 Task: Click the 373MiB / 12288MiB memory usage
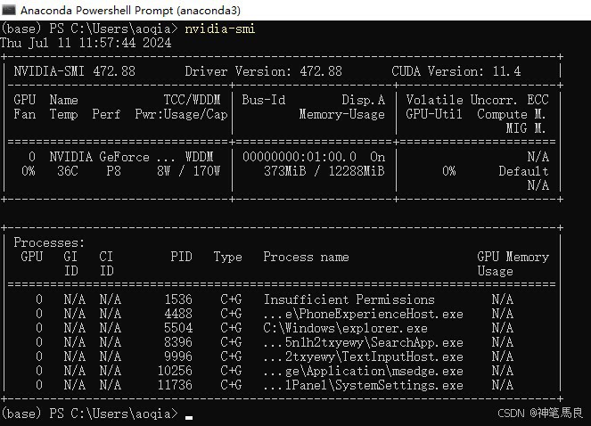coord(324,171)
